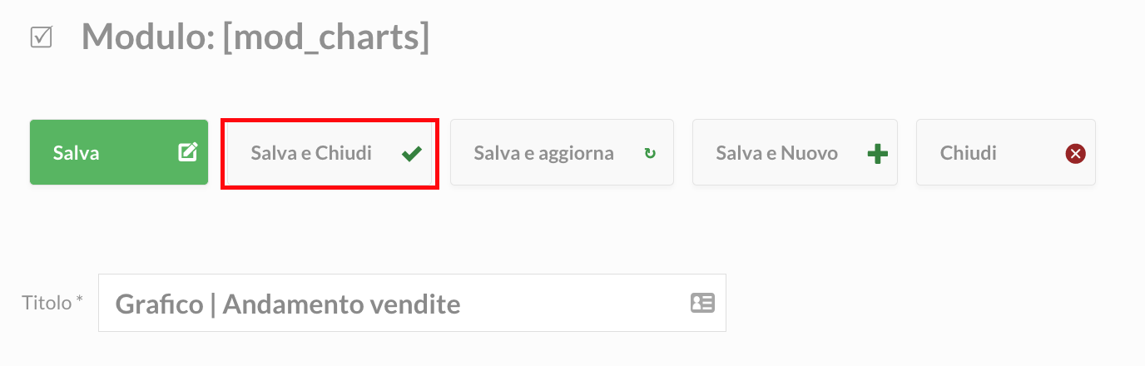Click the pencil edit icon on Salva
Viewport: 1145px width, 366px height.
tap(188, 152)
